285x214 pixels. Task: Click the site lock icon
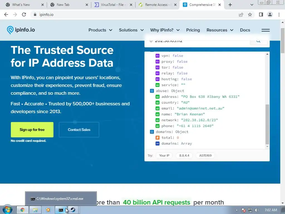pos(35,14)
